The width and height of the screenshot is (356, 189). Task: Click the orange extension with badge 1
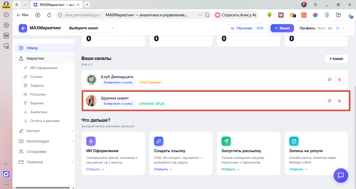pos(293,15)
